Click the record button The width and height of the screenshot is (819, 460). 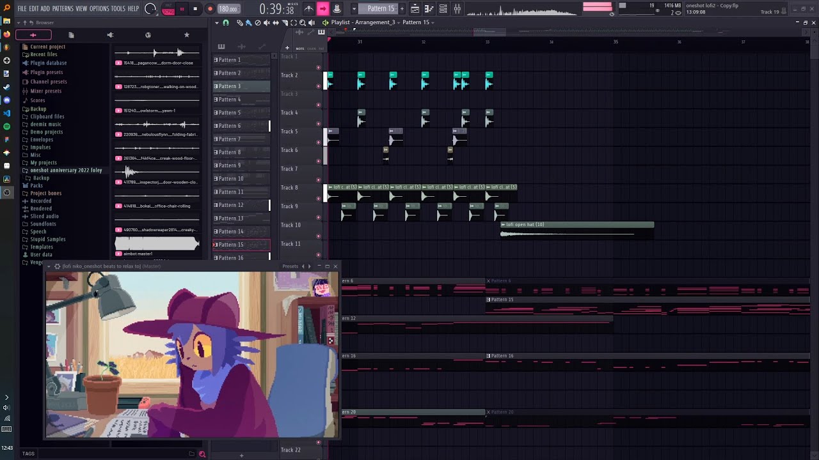tap(210, 9)
